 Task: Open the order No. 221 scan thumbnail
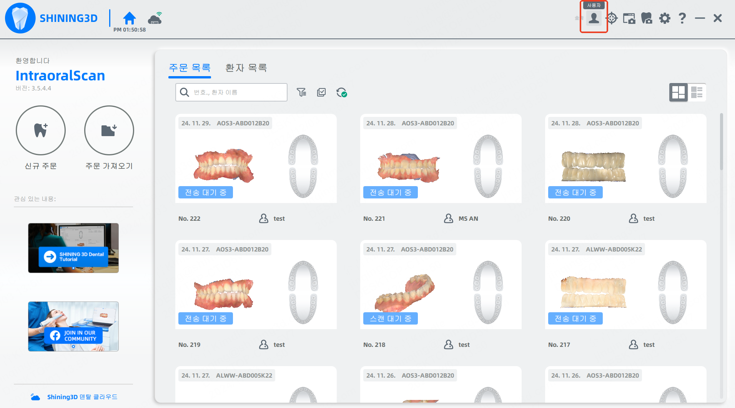(409, 167)
